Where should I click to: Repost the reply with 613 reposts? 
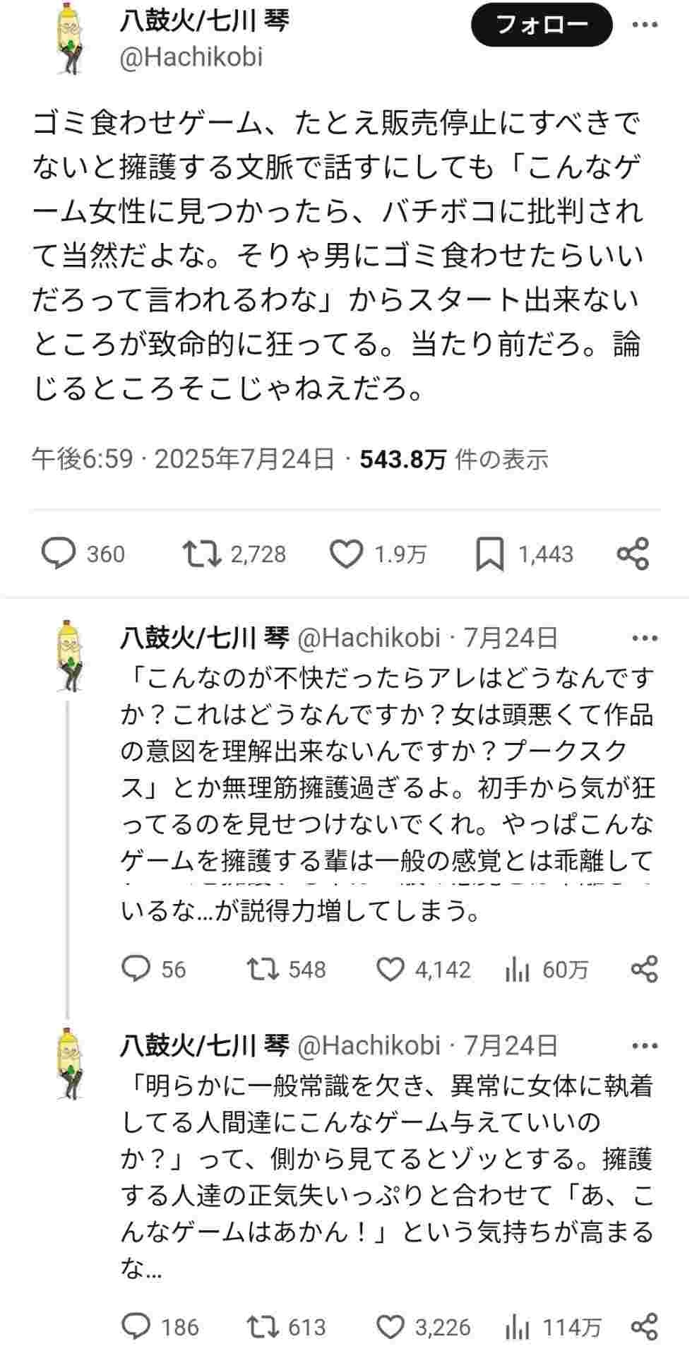[x=262, y=1326]
